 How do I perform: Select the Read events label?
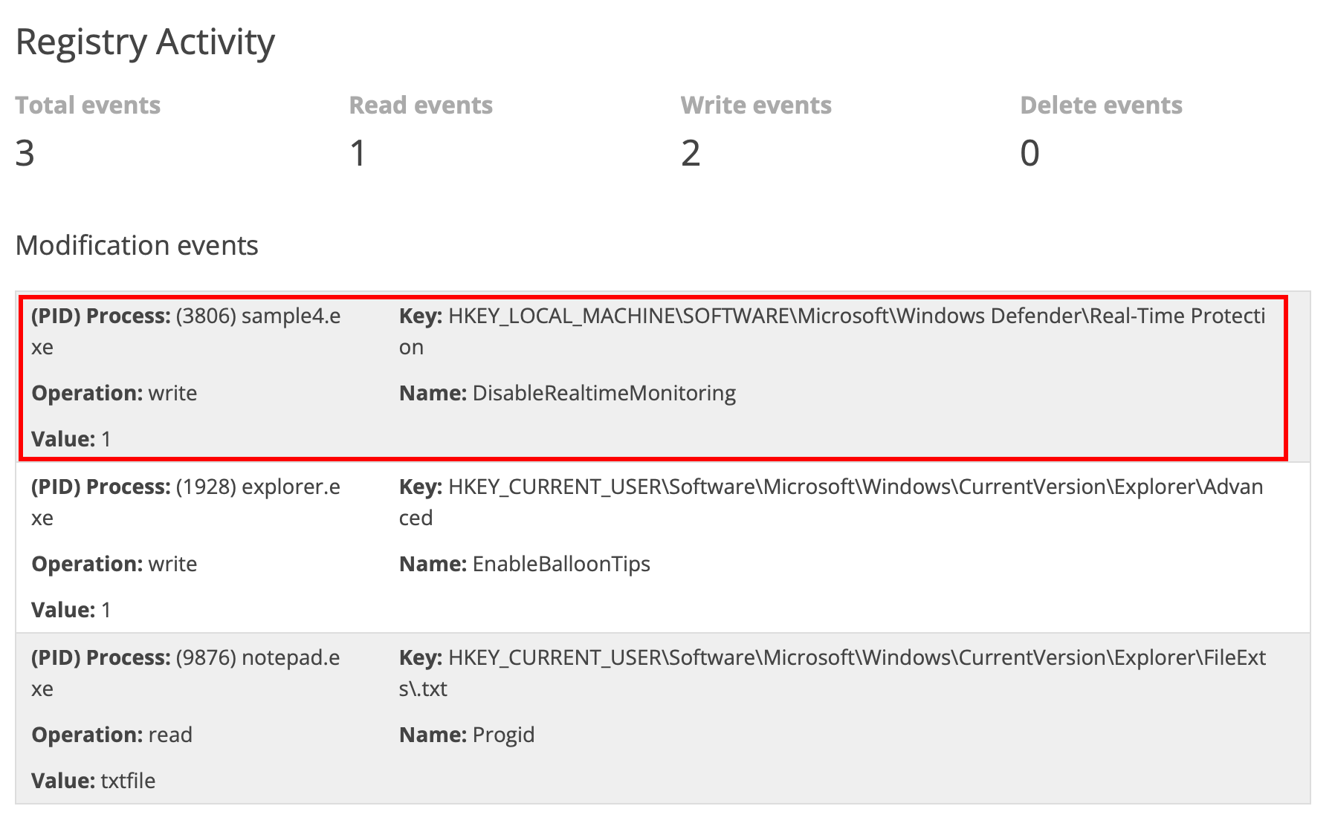pyautogui.click(x=421, y=105)
